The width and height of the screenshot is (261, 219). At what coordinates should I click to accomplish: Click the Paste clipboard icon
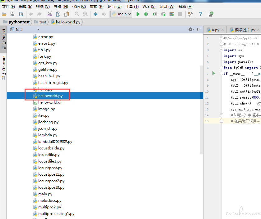(67, 14)
